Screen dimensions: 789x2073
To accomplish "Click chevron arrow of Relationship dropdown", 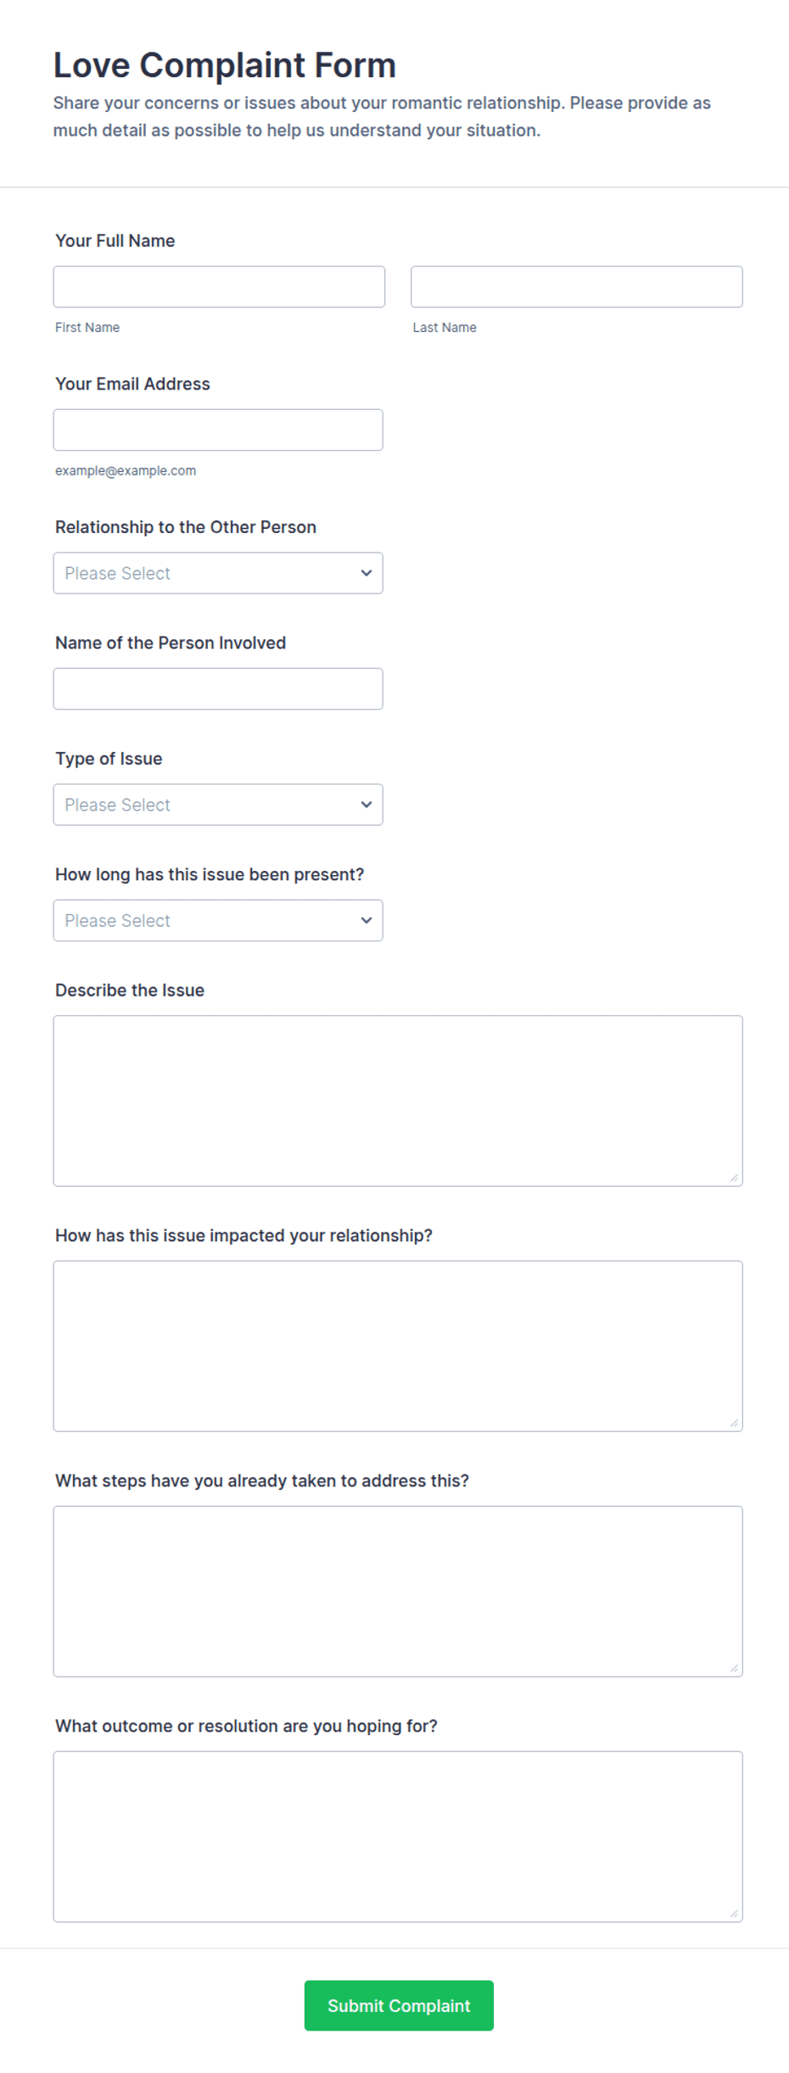I will coord(367,573).
